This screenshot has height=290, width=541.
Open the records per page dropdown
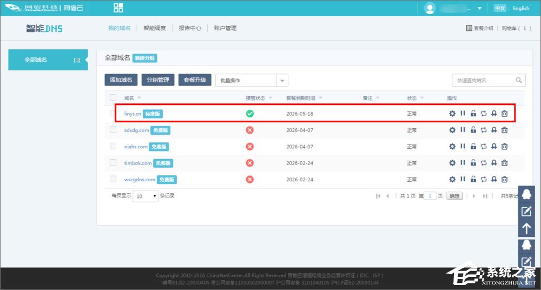pyautogui.click(x=146, y=196)
